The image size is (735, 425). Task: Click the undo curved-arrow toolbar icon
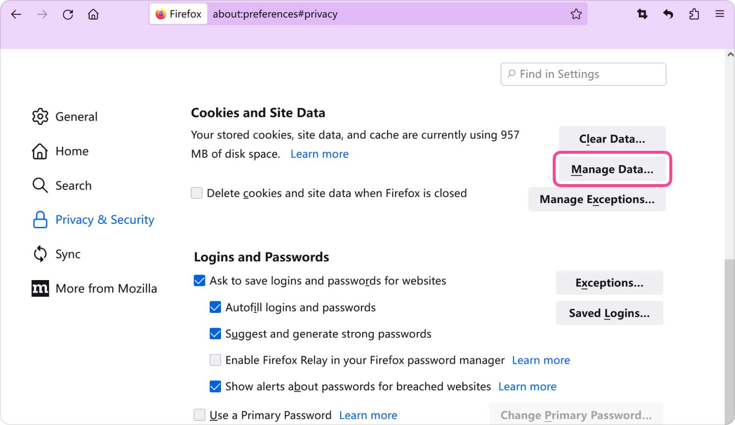pos(668,14)
